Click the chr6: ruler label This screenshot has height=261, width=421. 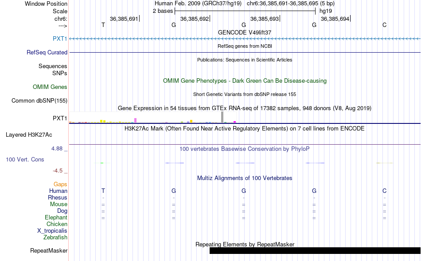coord(61,19)
